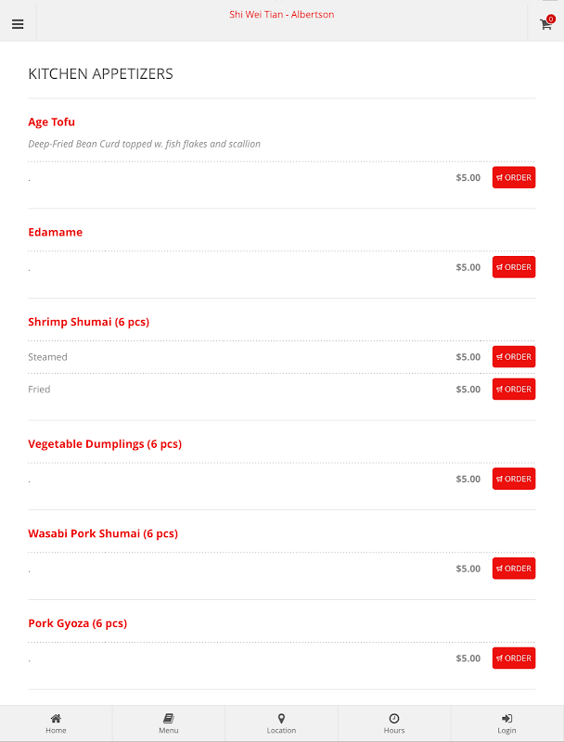Click the Wasabi Pork Shumai heading

pyautogui.click(x=102, y=533)
